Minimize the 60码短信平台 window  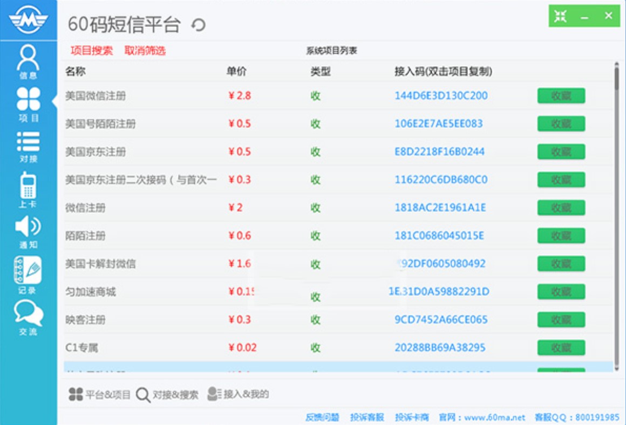(x=584, y=17)
